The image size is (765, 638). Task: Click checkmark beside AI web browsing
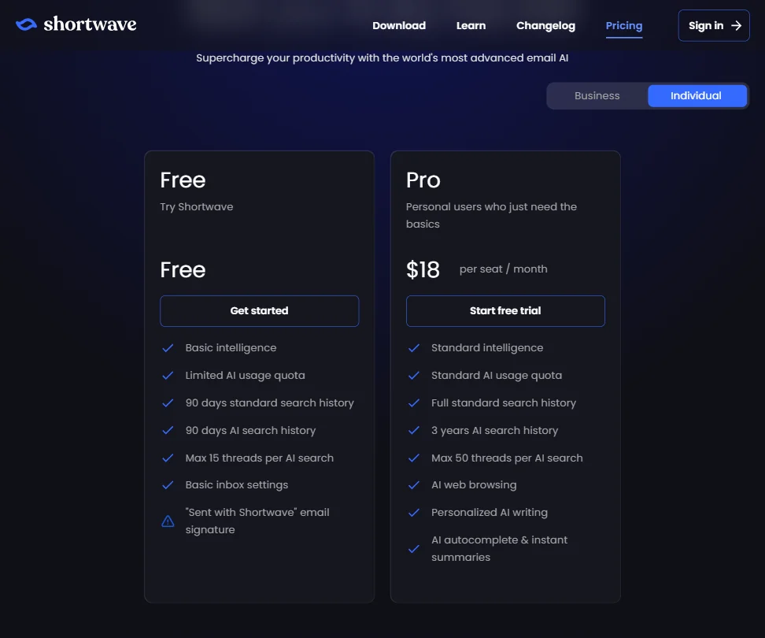point(414,484)
